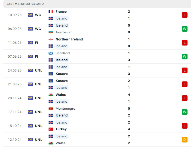Click the world map icon beside 10.09.25 WC
The width and height of the screenshot is (194, 147).
30,15
